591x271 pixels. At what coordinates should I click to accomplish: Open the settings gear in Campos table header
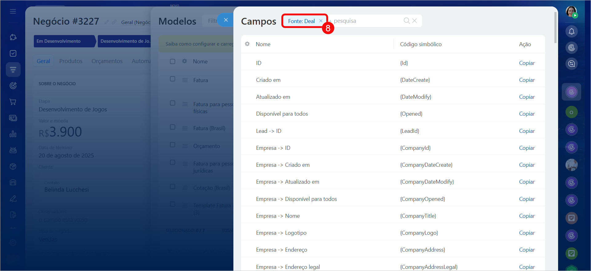[247, 44]
